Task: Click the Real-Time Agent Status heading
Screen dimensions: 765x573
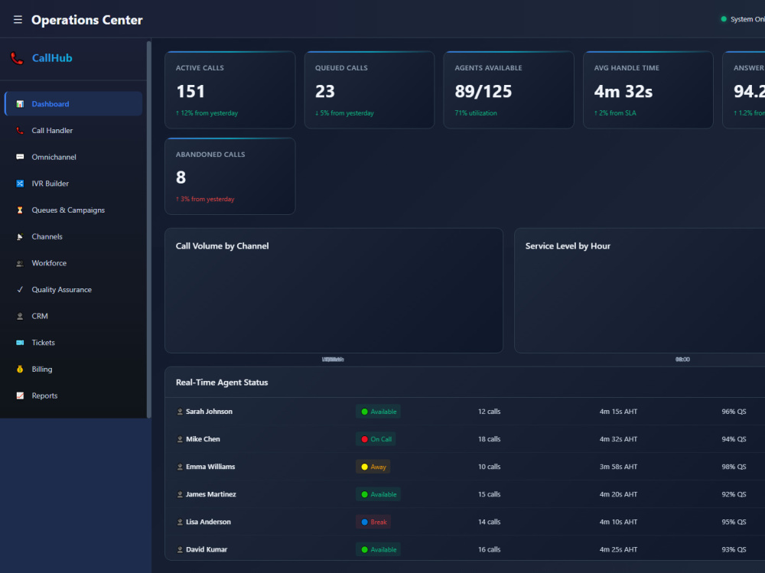Action: pos(222,383)
